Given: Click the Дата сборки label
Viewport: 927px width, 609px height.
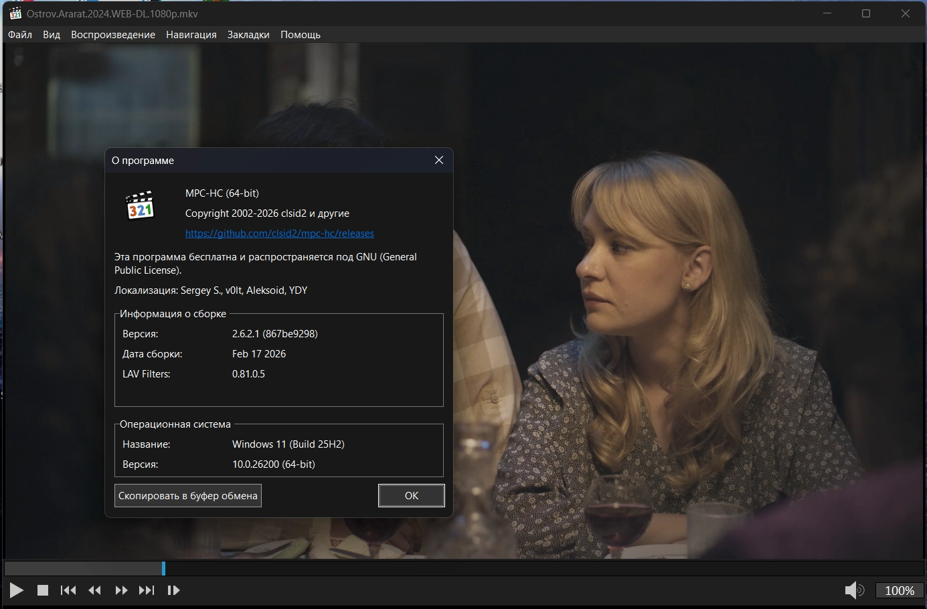Looking at the screenshot, I should click(153, 353).
